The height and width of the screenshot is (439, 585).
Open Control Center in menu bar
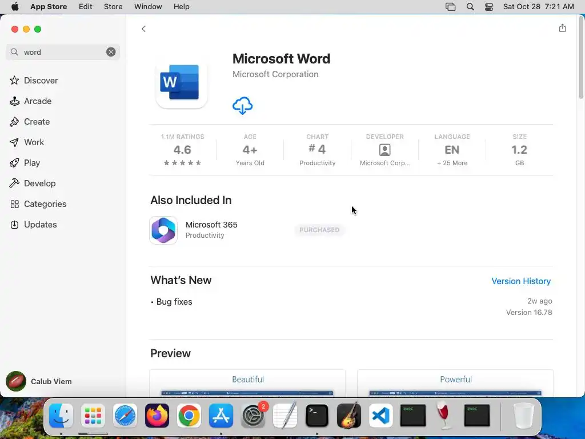pos(489,7)
